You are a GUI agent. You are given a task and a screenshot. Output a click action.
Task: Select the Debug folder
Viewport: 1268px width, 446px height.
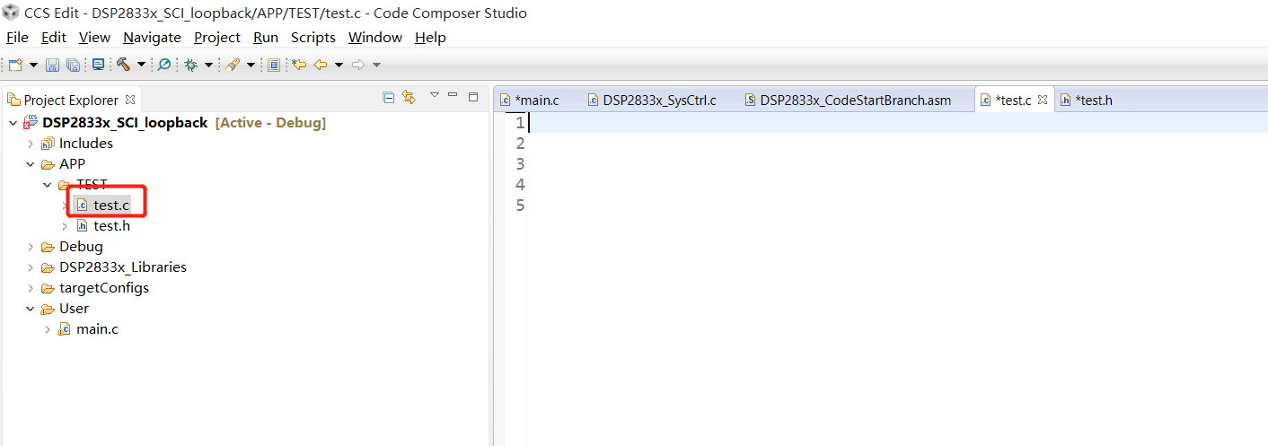pyautogui.click(x=81, y=247)
